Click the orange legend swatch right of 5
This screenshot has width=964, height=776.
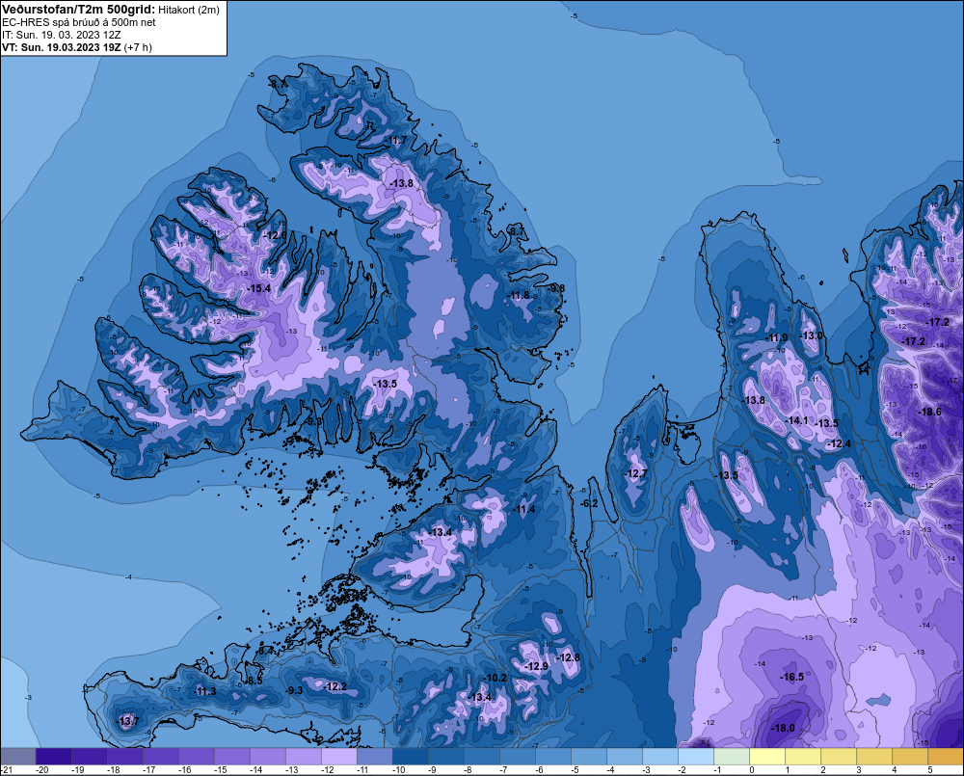click(x=947, y=757)
